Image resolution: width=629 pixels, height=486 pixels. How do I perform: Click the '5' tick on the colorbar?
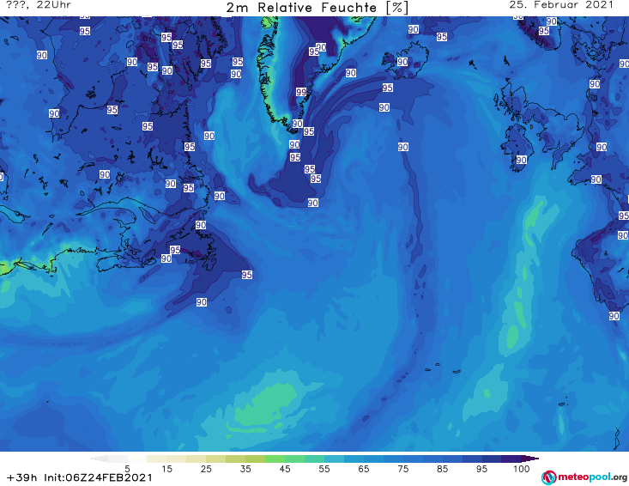tap(127, 469)
